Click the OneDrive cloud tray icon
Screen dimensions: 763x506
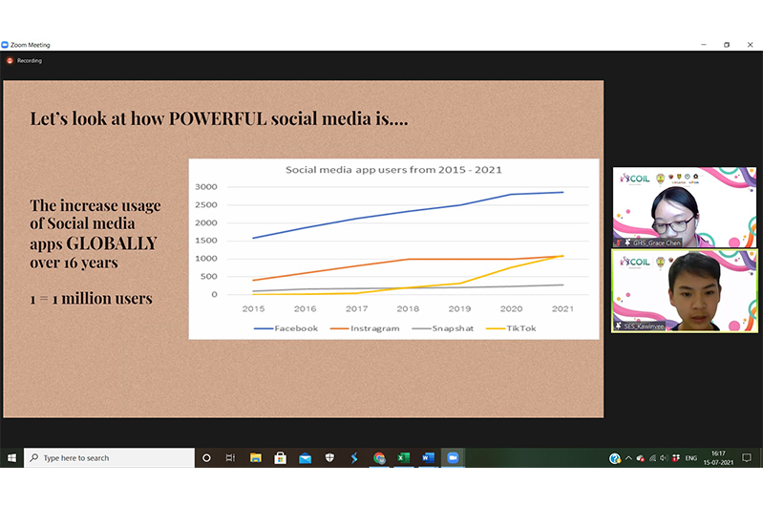point(641,458)
